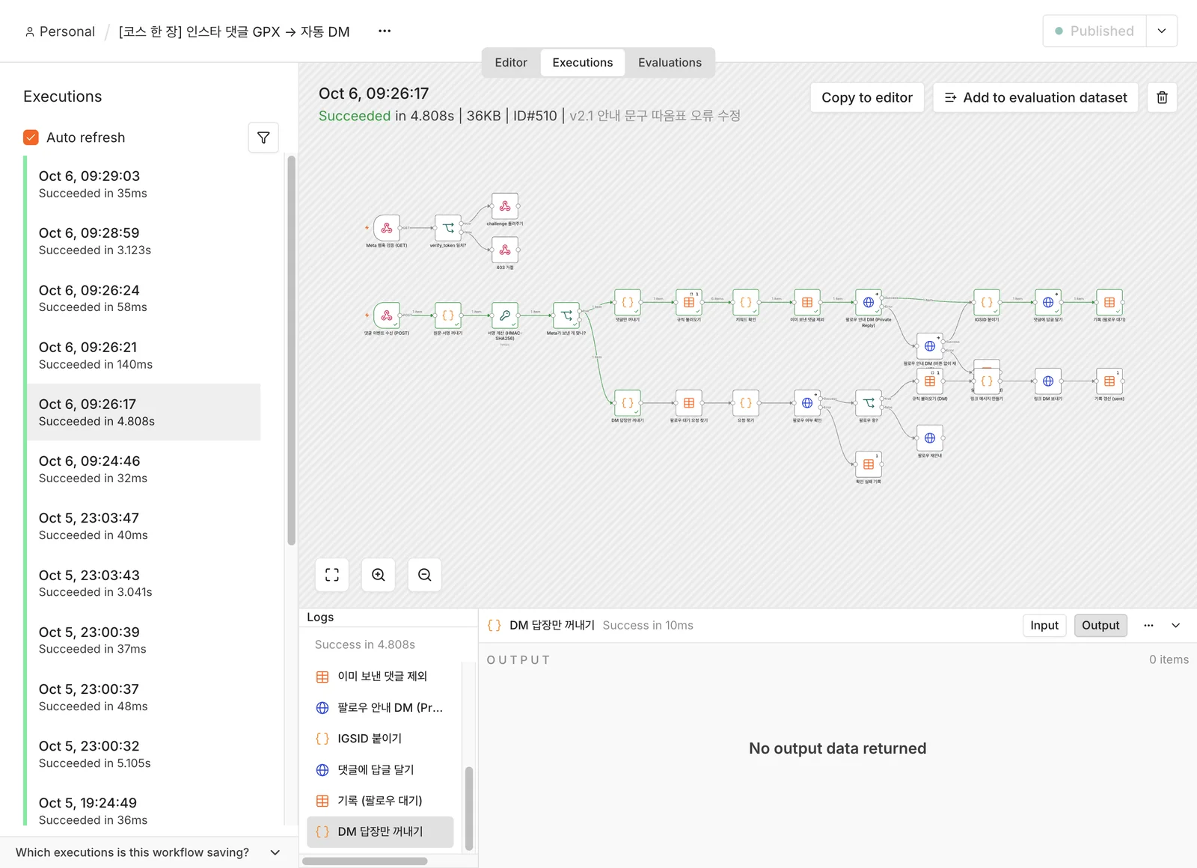The height and width of the screenshot is (868, 1197).
Task: Open execution Oct 6, 09:24:46
Action: coord(144,469)
